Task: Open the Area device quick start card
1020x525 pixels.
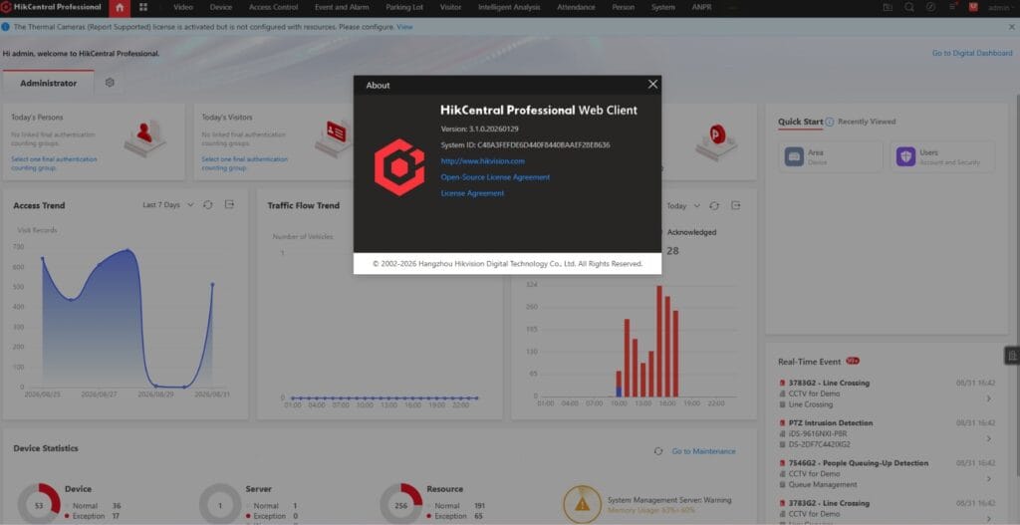Action: click(x=831, y=156)
